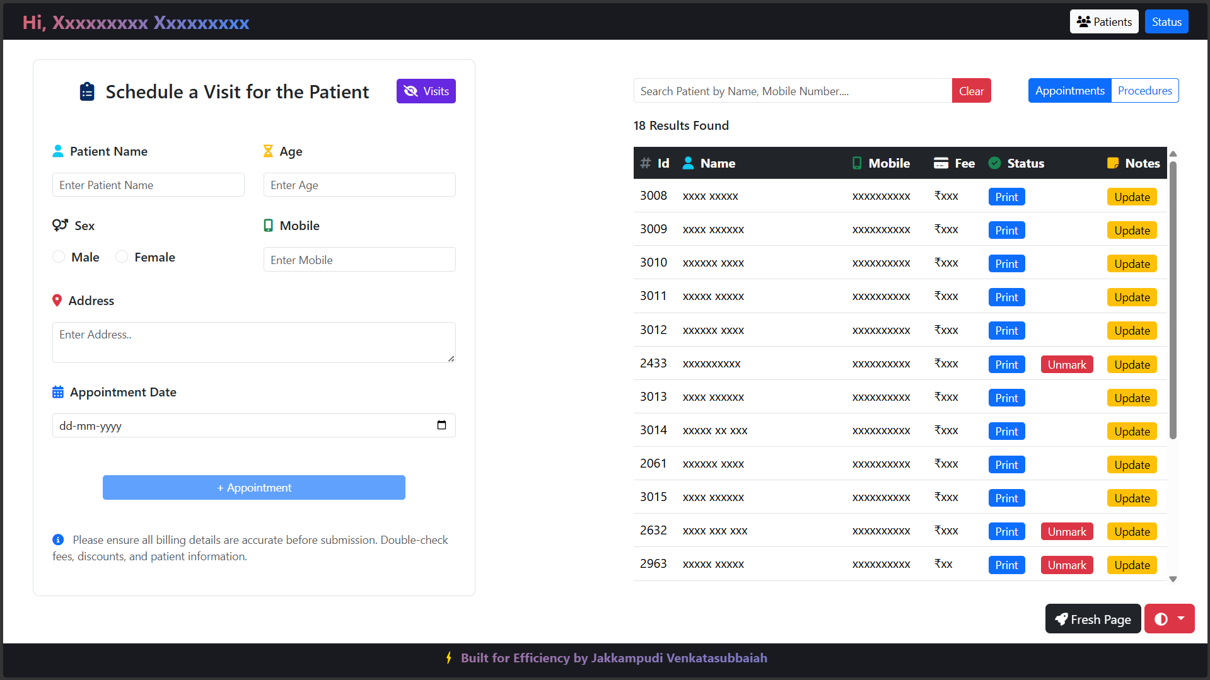Click the person icon in Name column header
The height and width of the screenshot is (680, 1210).
[689, 163]
